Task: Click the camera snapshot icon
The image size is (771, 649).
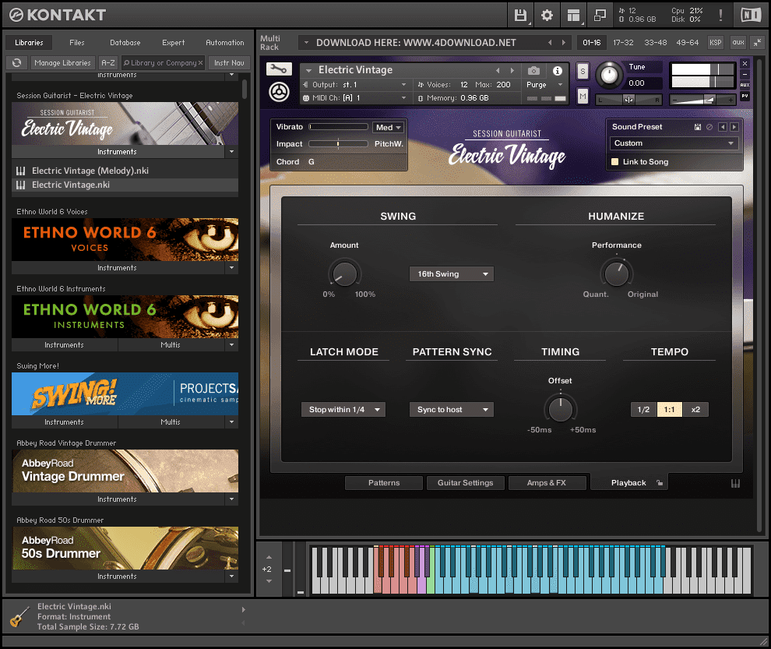Action: 533,71
